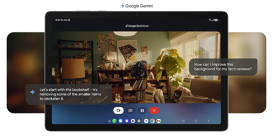Open the blue Messages app
The width and height of the screenshot is (274, 139).
point(121,121)
